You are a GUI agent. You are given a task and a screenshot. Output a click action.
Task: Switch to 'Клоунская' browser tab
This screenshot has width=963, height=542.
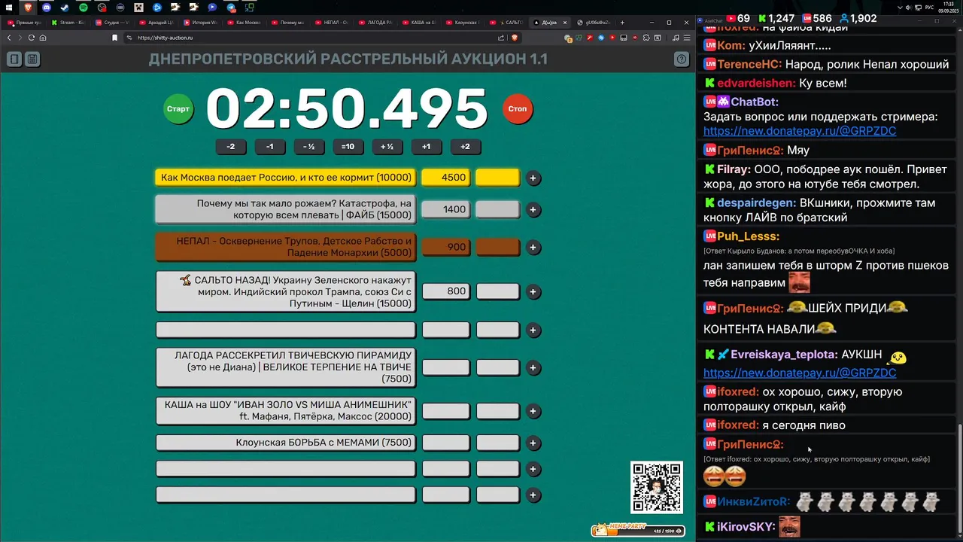pyautogui.click(x=465, y=23)
